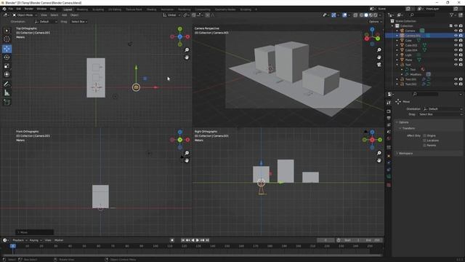The height and width of the screenshot is (262, 465).
Task: Open the Render menu
Action: (x=29, y=9)
